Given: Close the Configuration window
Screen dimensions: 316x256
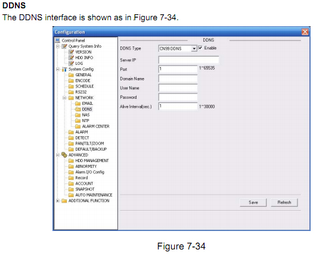Looking at the screenshot, I should click(305, 32).
